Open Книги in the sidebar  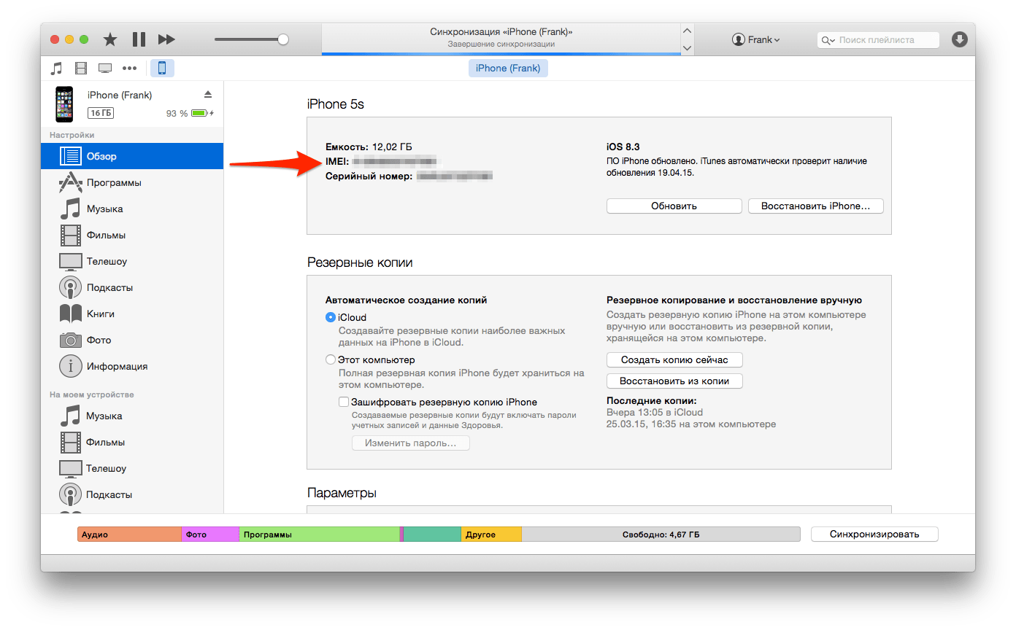tap(132, 314)
